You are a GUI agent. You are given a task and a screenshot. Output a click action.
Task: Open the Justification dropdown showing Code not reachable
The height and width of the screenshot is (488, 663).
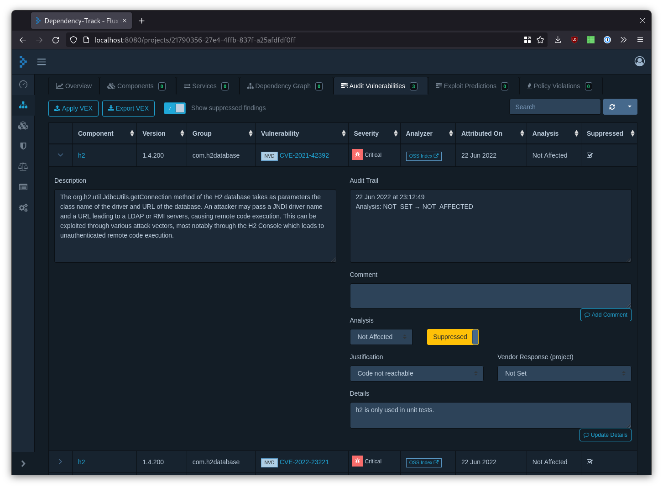click(x=417, y=373)
